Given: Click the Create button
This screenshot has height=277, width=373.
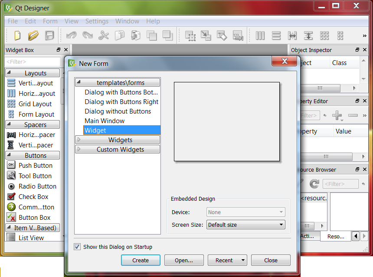Looking at the screenshot, I should click(141, 260).
